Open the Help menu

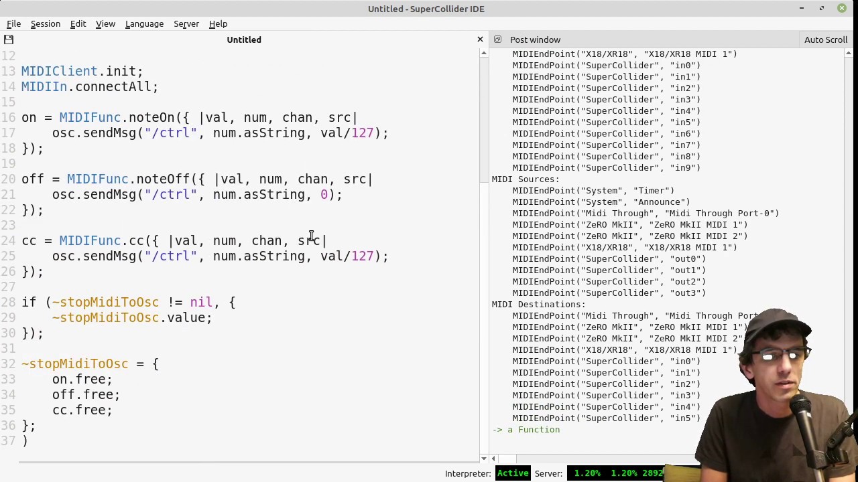(218, 23)
